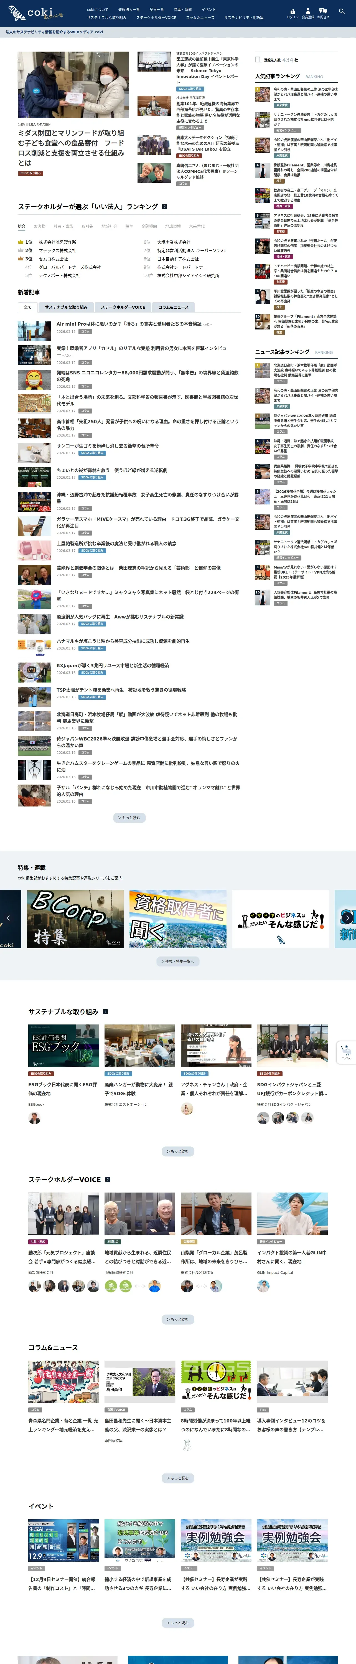The height and width of the screenshot is (1664, 356).
Task: Click author avatar under GLIN村さん article
Action: click(x=263, y=1286)
